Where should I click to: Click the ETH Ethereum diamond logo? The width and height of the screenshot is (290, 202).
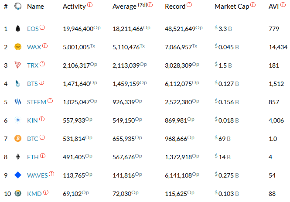pos(18,157)
